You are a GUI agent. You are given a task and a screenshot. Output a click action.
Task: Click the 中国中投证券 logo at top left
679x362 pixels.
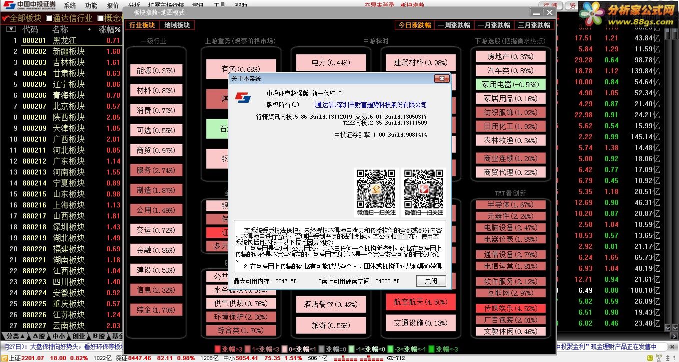tap(29, 5)
